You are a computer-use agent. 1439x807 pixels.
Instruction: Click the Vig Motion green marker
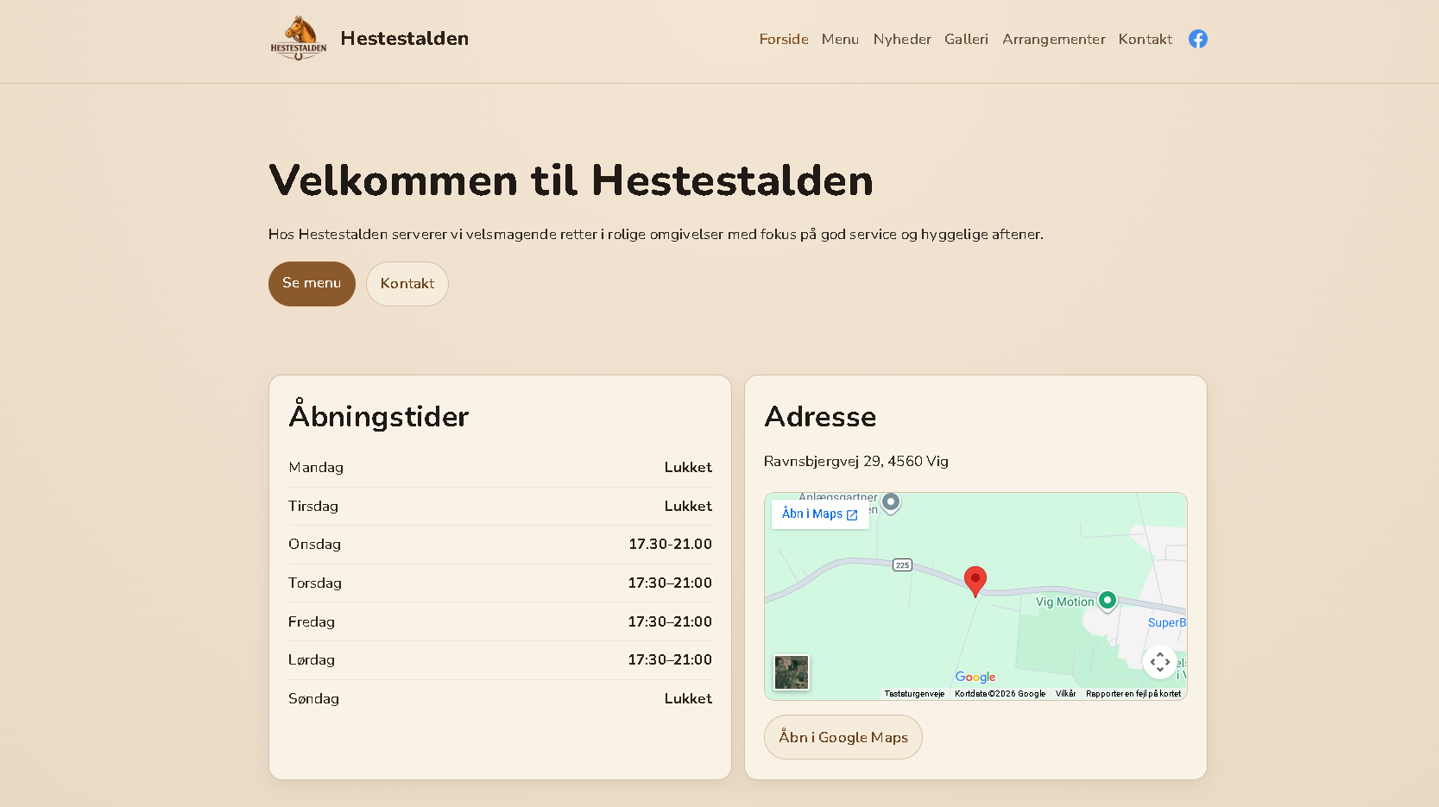(x=1108, y=601)
